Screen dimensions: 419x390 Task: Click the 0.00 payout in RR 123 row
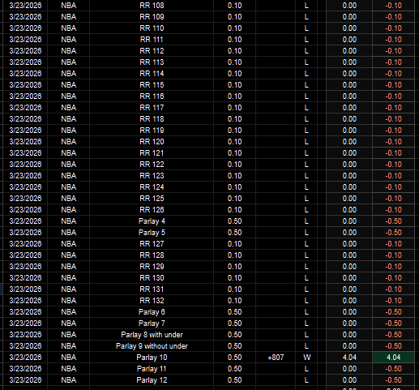click(349, 176)
